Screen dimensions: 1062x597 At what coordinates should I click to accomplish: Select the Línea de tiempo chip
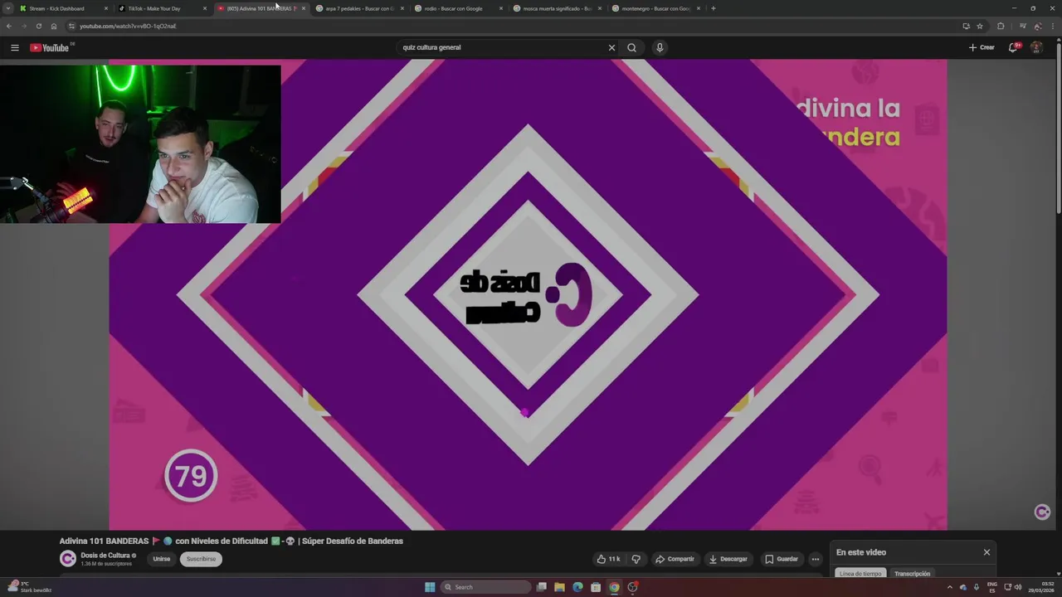[x=860, y=574]
